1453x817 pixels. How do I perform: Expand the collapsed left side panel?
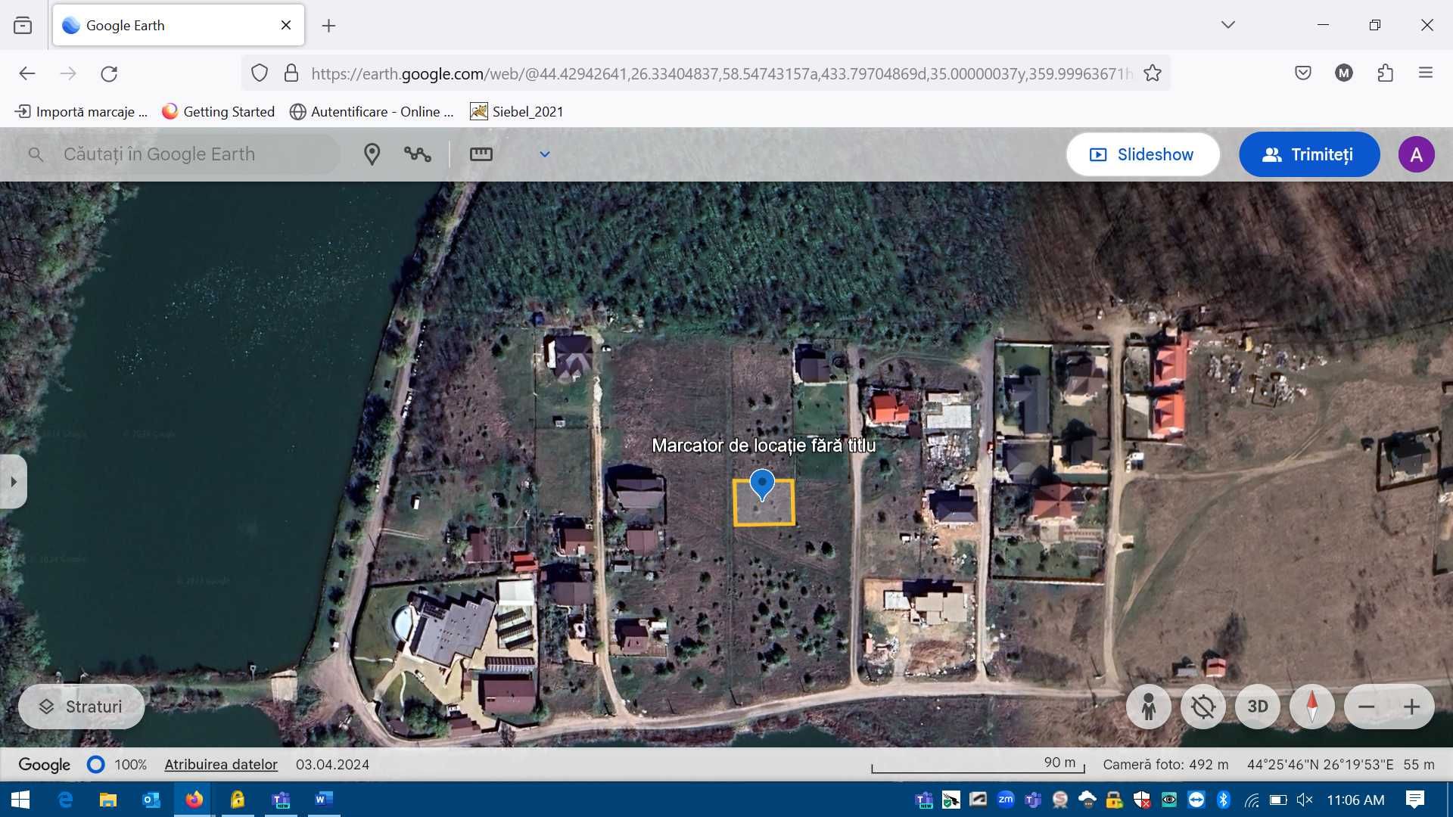click(13, 482)
